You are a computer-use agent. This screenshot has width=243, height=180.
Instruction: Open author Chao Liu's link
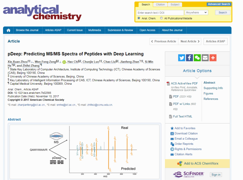pyautogui.click(x=110, y=62)
